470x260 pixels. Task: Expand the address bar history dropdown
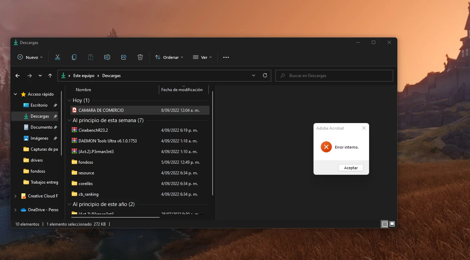pos(254,75)
